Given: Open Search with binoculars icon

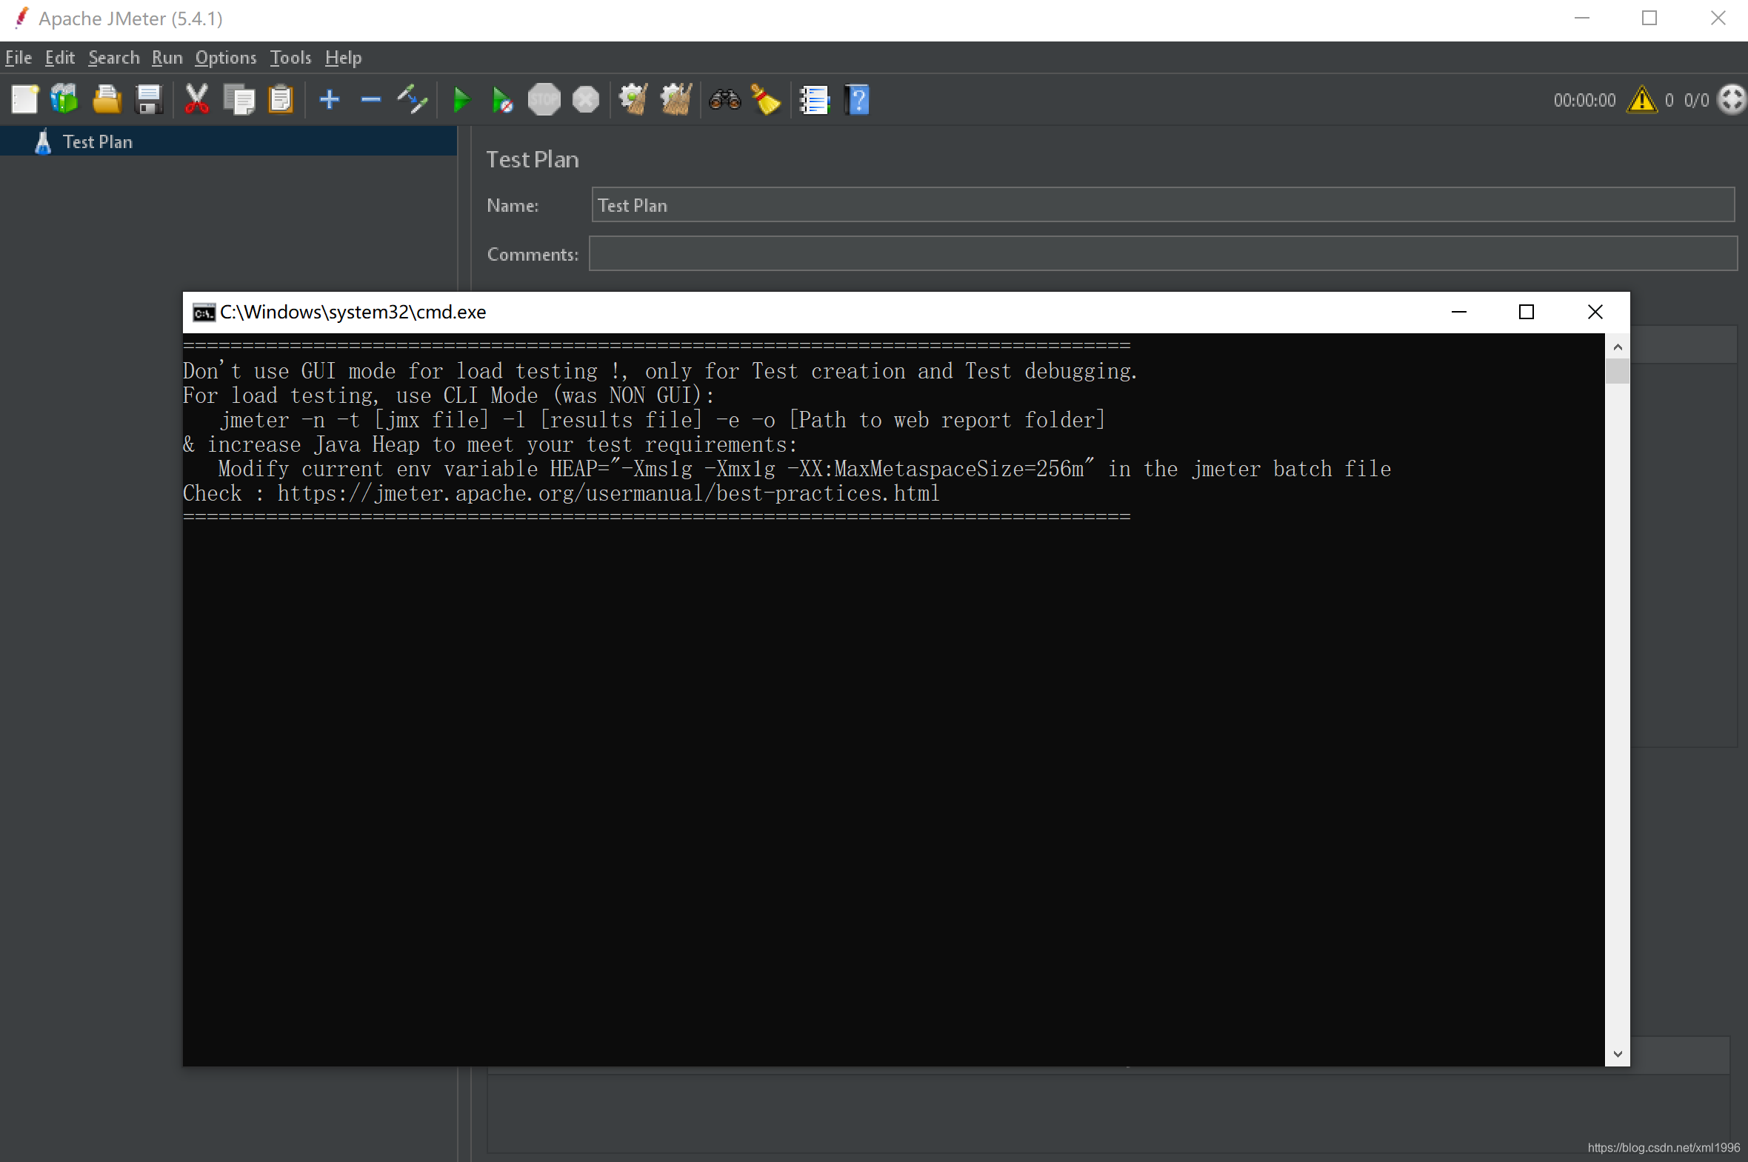Looking at the screenshot, I should pos(724,99).
